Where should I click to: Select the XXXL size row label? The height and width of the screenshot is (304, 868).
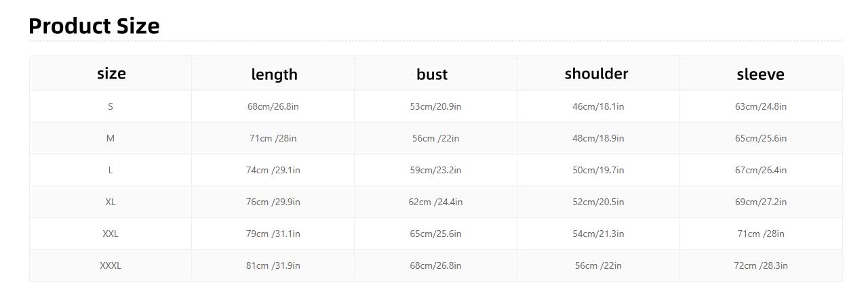[x=111, y=265]
